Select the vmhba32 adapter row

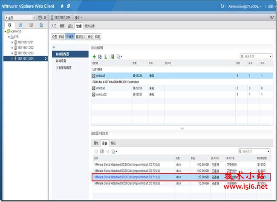point(182,95)
